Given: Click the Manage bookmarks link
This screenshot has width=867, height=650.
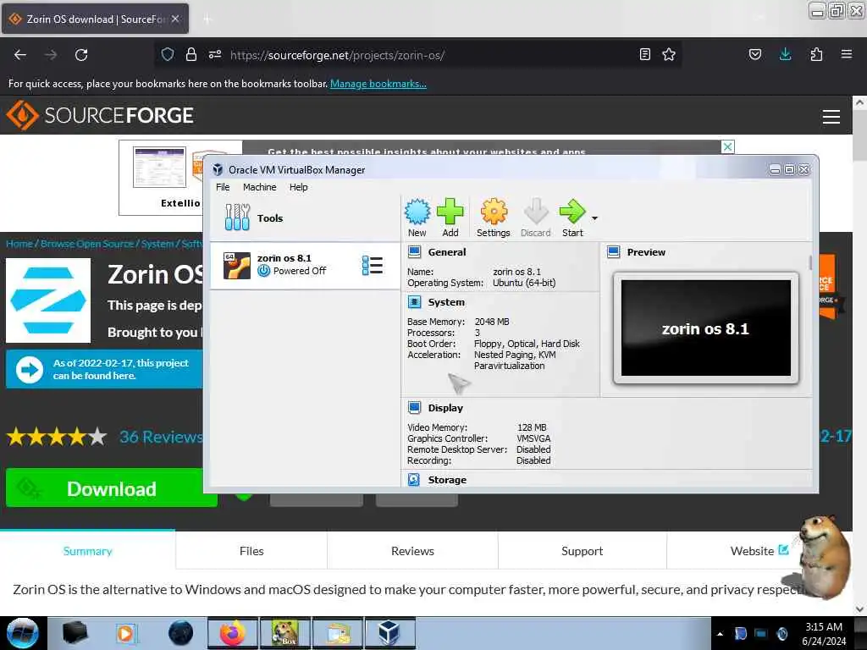Looking at the screenshot, I should [x=378, y=84].
